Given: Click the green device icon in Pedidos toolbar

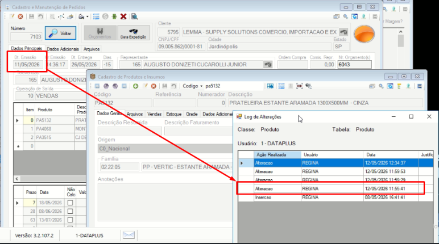Looking at the screenshot, I should coord(114,16).
